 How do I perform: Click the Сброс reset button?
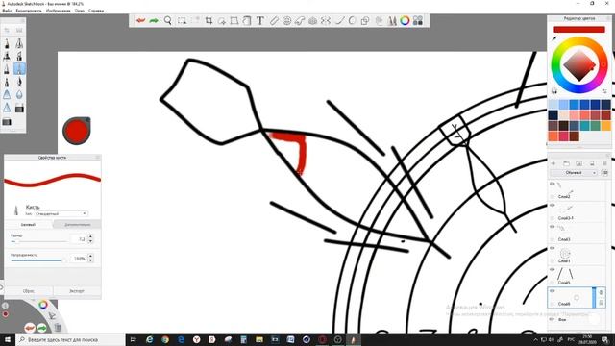click(28, 291)
